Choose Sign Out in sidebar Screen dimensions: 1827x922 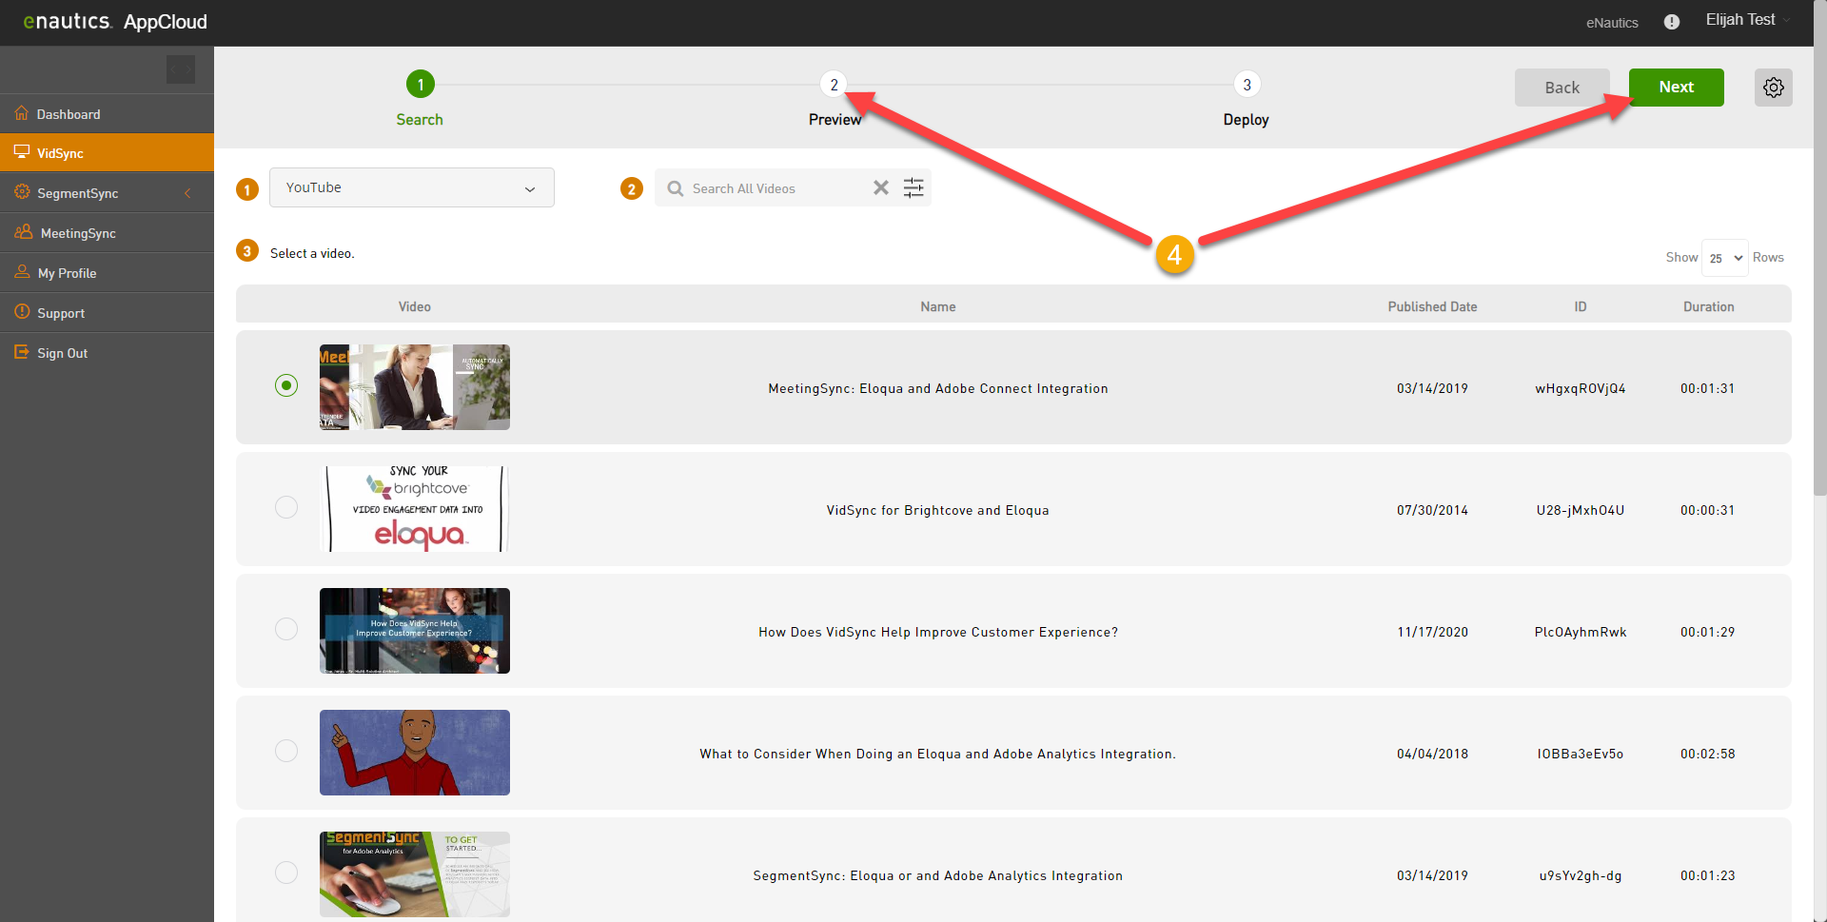pyautogui.click(x=107, y=352)
